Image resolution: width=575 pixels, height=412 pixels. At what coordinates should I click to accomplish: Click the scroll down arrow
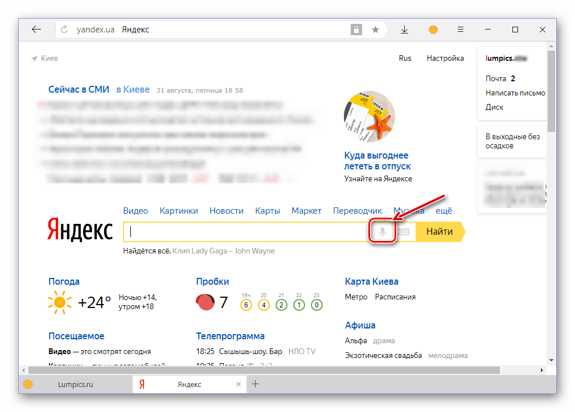tap(551, 360)
